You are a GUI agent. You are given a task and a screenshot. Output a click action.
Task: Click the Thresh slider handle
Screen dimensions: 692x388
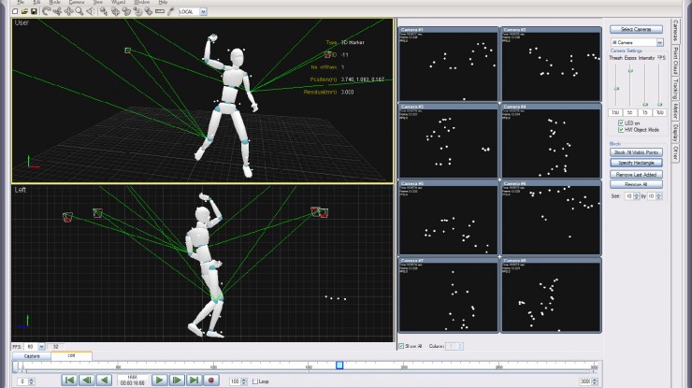[x=616, y=88]
